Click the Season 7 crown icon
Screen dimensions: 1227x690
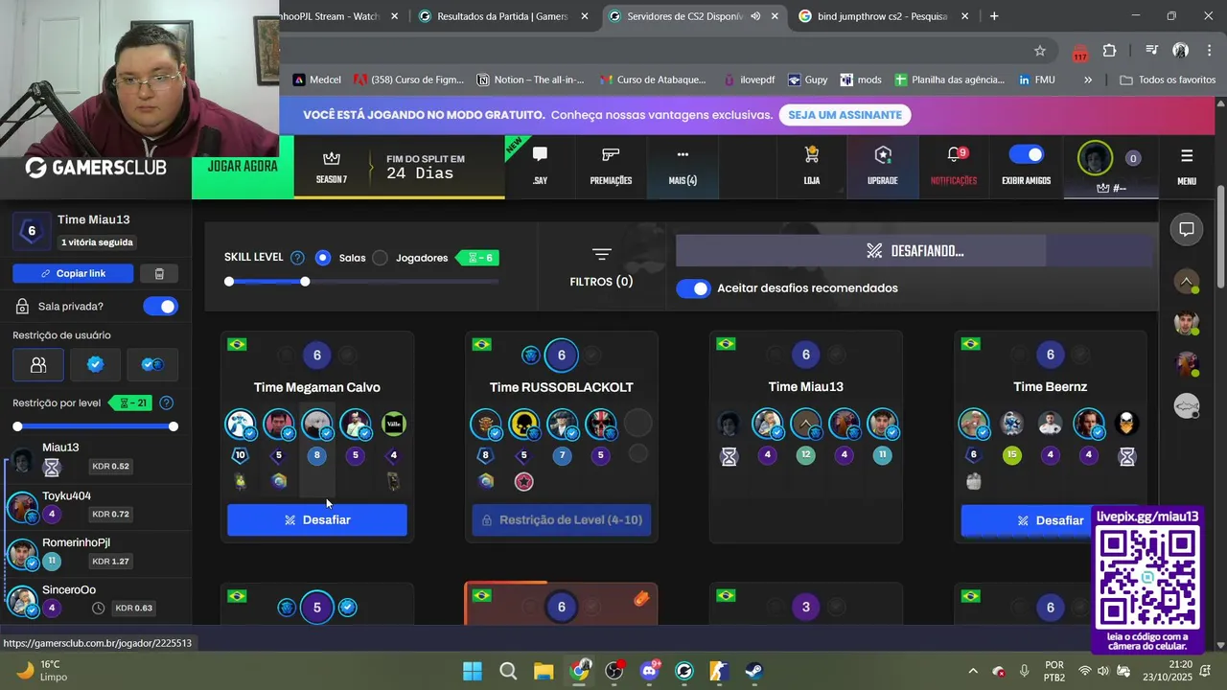point(332,158)
